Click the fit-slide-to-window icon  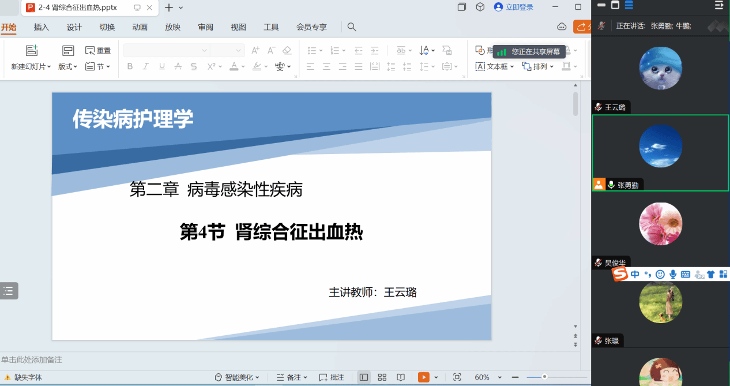click(457, 377)
